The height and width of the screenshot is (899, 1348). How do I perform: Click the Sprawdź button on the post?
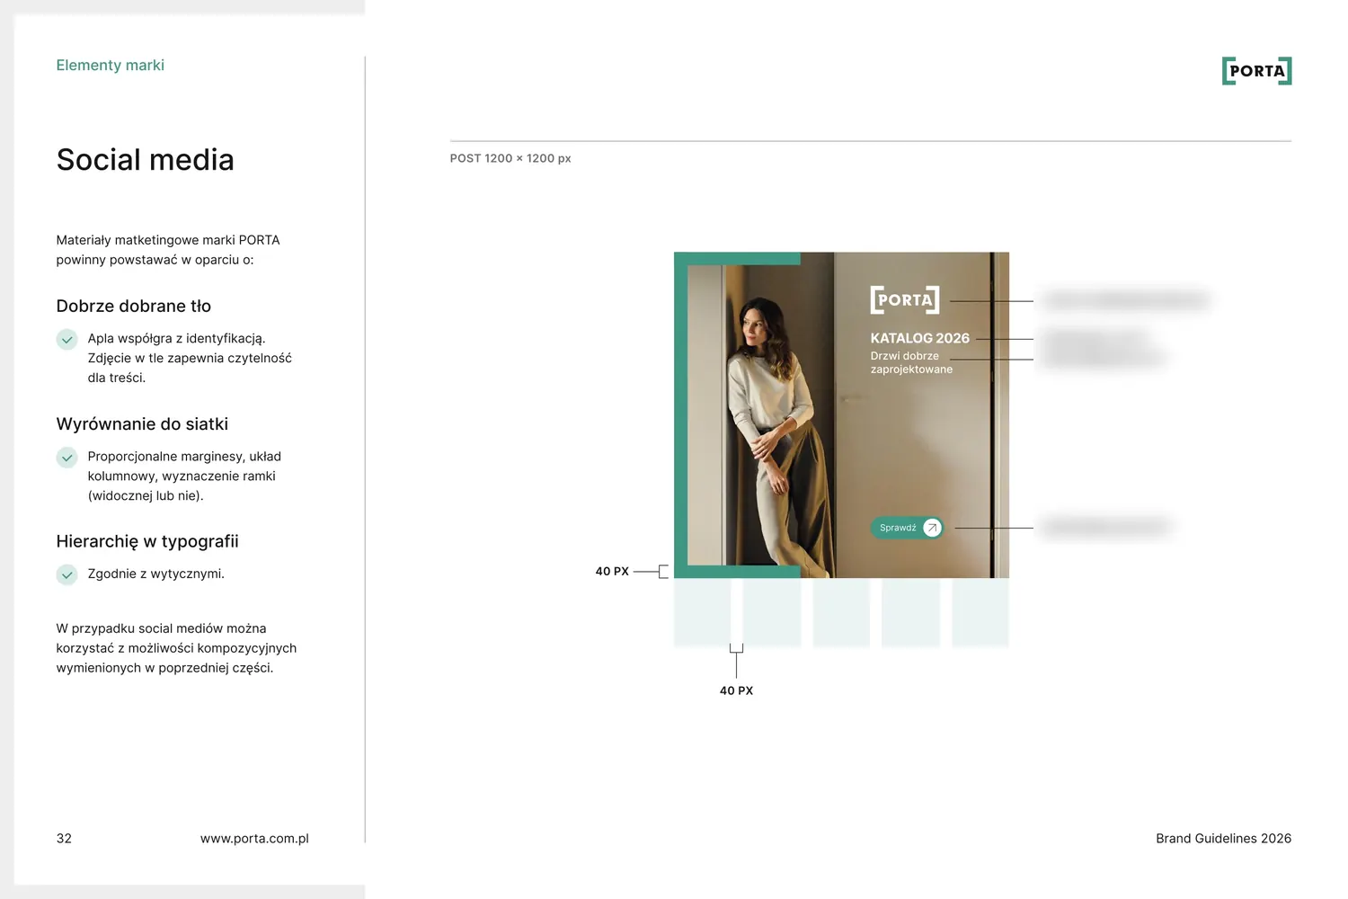click(907, 528)
